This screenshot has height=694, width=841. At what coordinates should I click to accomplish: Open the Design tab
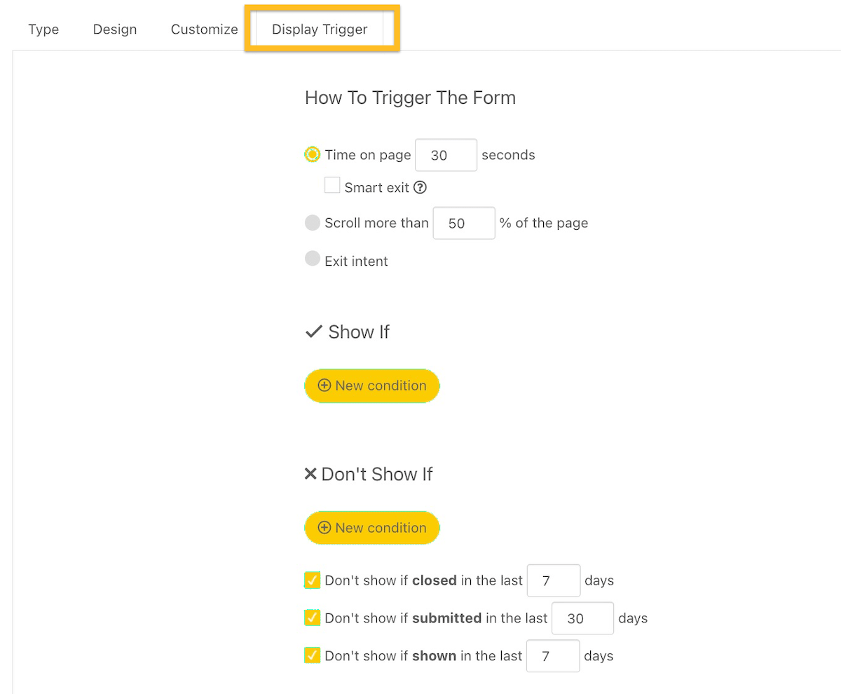[114, 29]
